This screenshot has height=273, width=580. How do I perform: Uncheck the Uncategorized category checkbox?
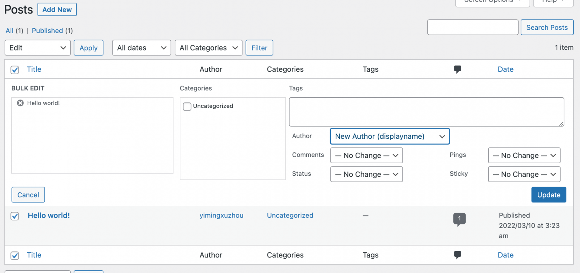click(187, 106)
